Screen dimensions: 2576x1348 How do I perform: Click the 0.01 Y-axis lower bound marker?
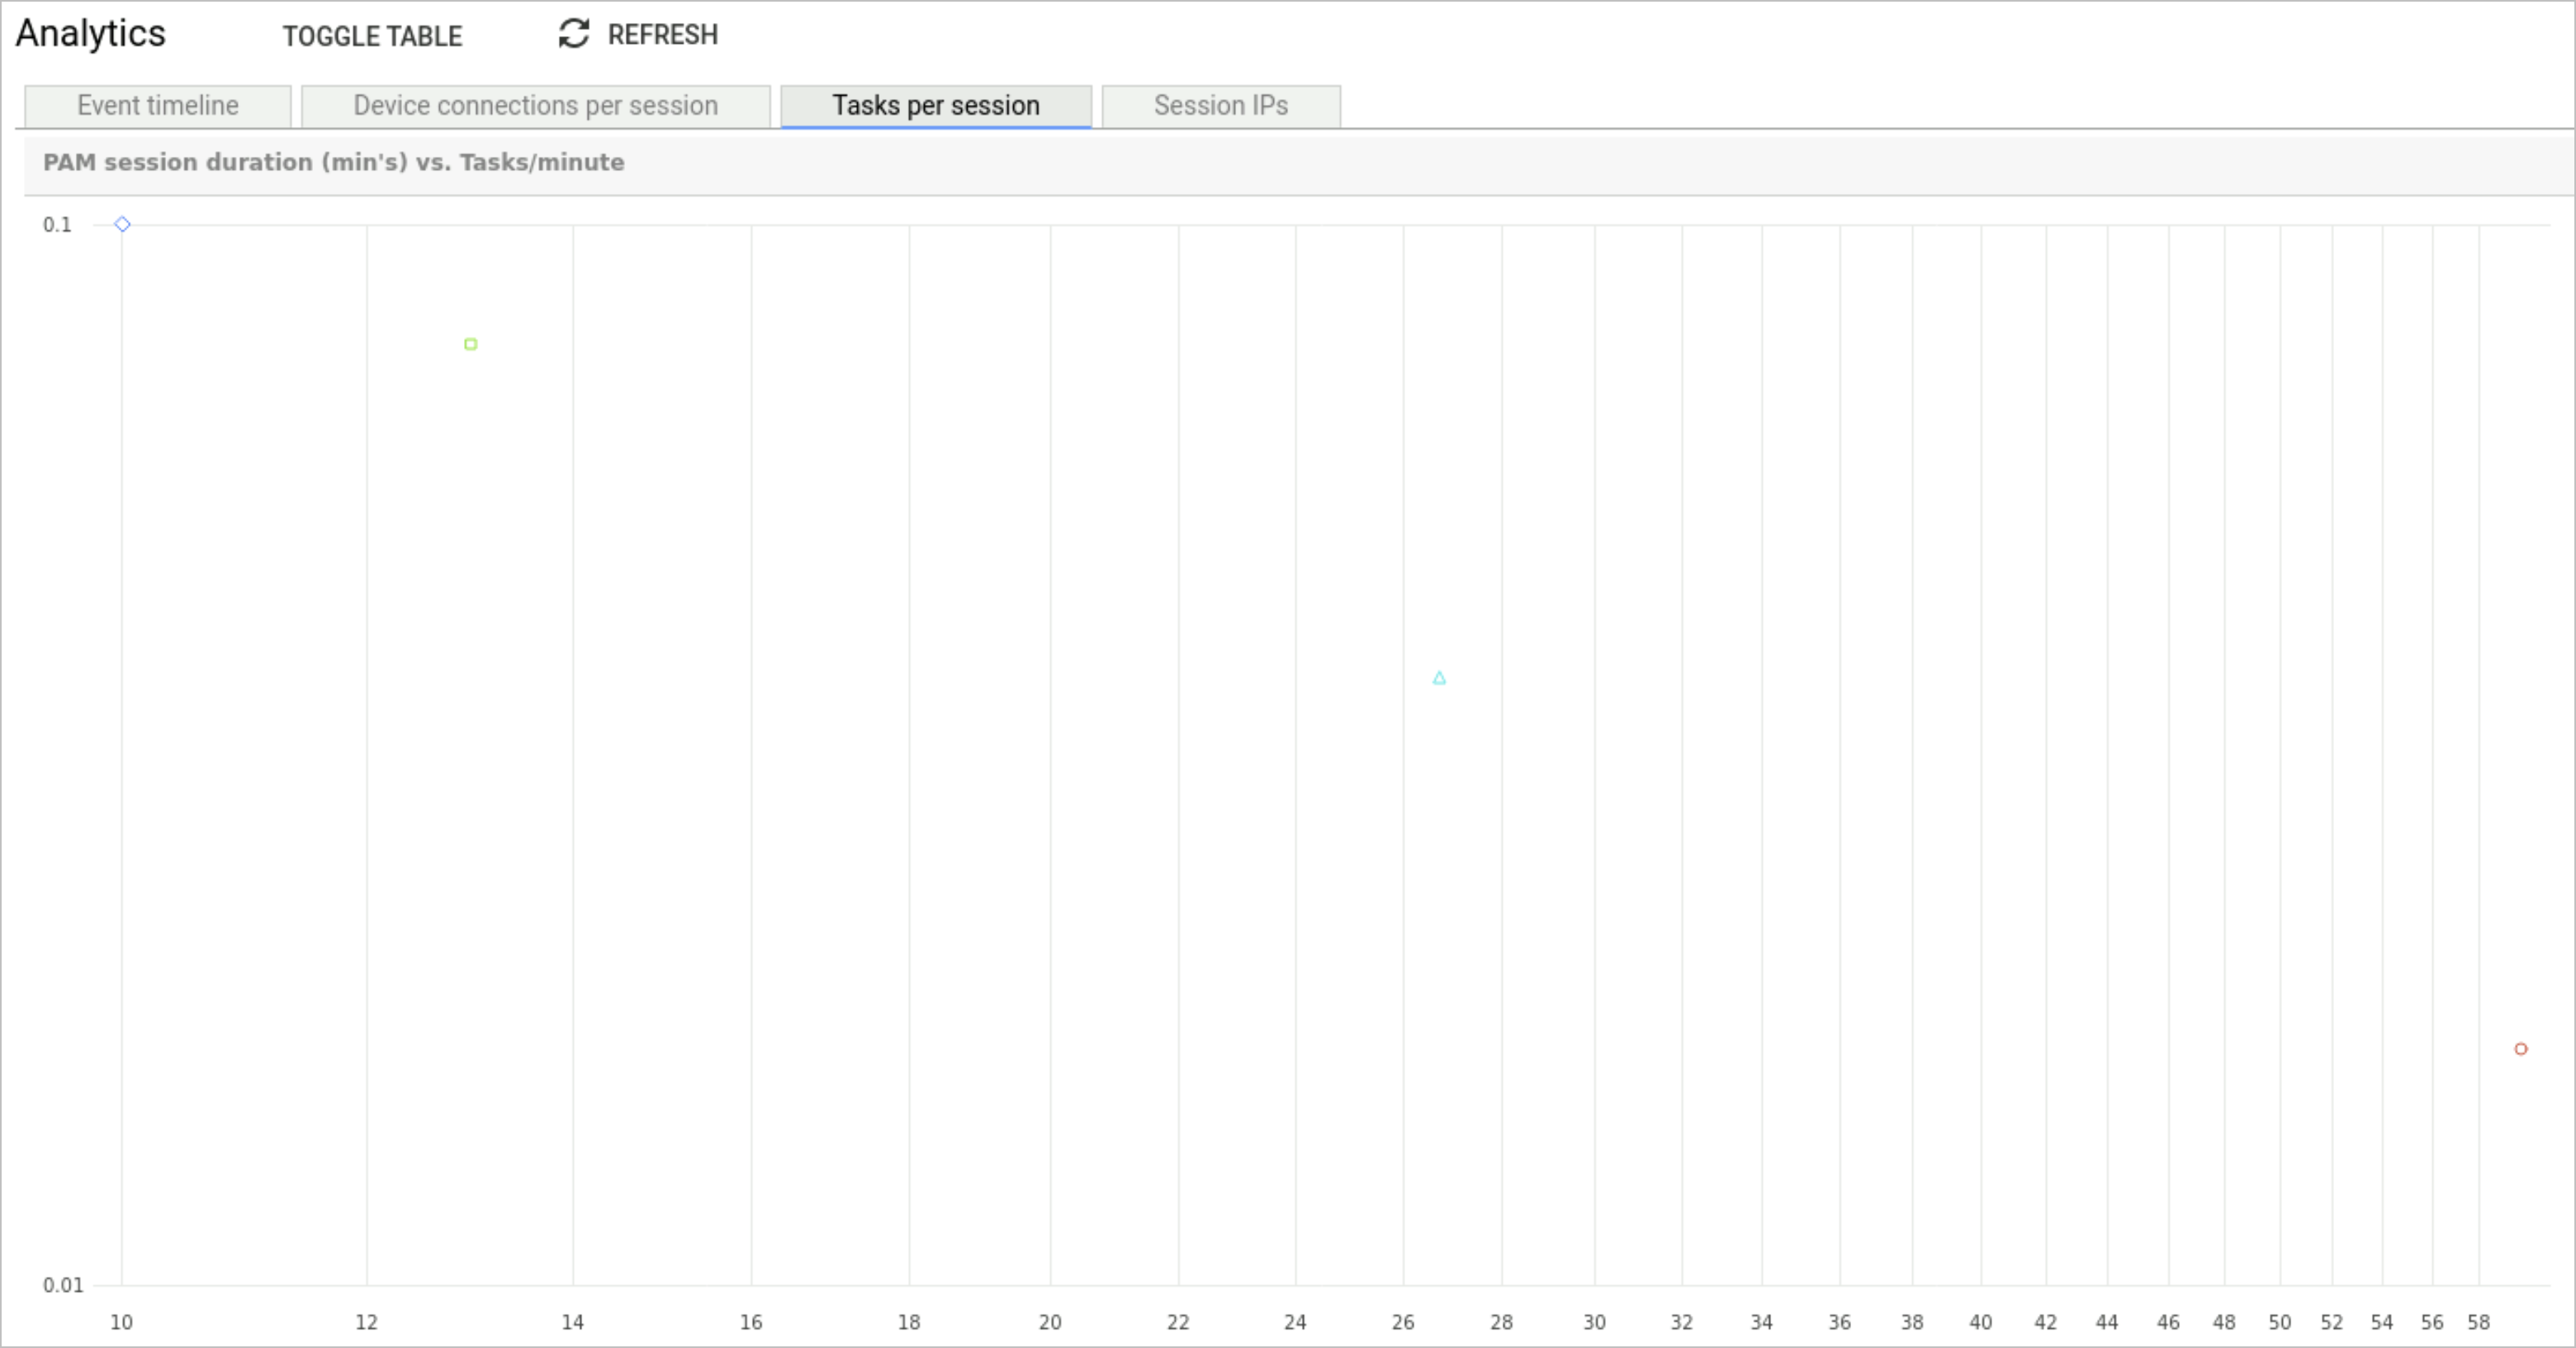[x=59, y=1285]
